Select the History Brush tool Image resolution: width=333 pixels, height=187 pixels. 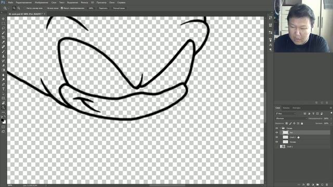click(x=3, y=61)
